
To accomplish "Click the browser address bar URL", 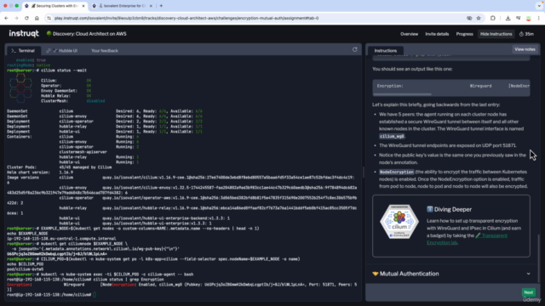I will (x=186, y=18).
